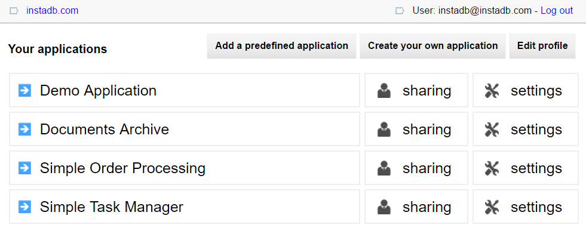This screenshot has width=586, height=237.
Task: Open the Simple Task Manager application
Action: [185, 207]
